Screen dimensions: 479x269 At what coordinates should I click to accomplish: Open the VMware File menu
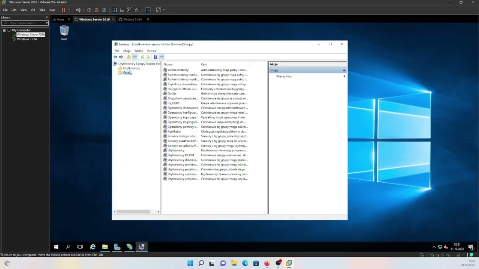click(5, 10)
